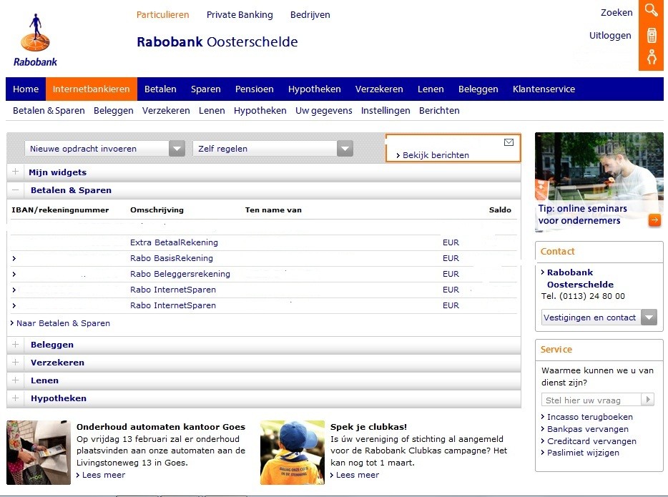Click the envelope messages icon
Image resolution: width=668 pixels, height=497 pixels.
509,142
